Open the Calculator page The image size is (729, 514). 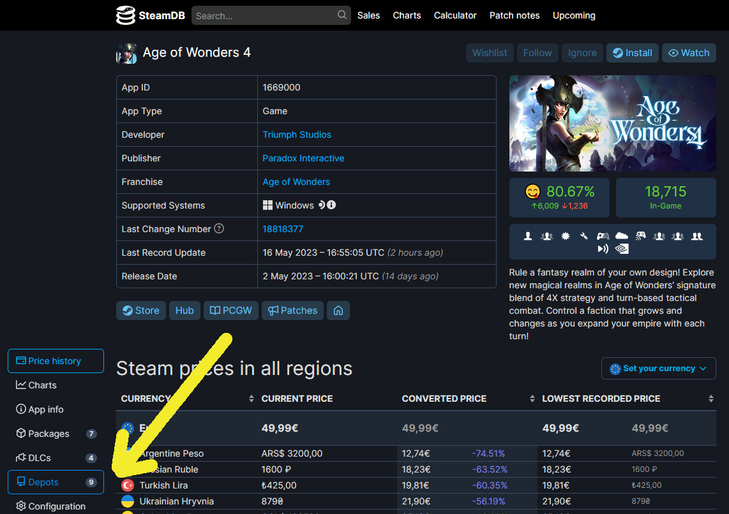click(455, 15)
